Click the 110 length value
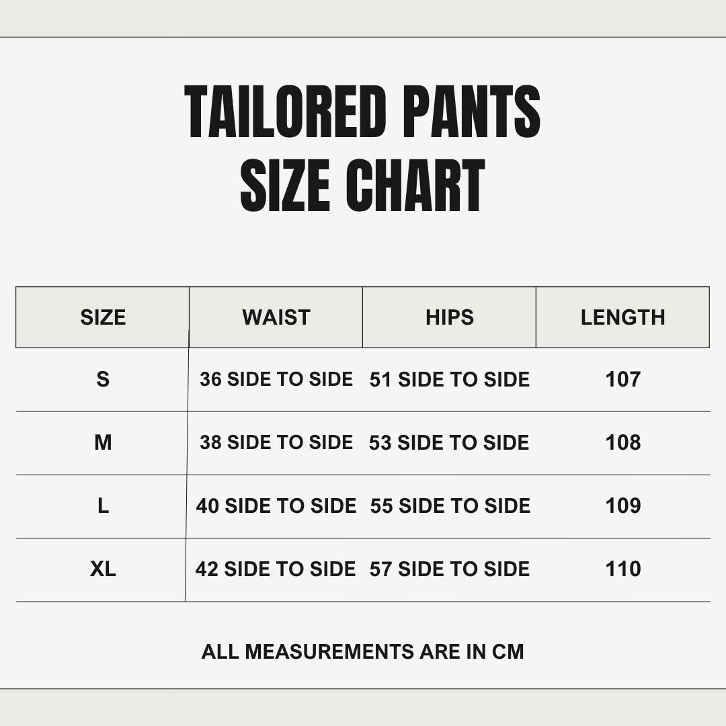Image resolution: width=726 pixels, height=726 pixels. tap(623, 569)
